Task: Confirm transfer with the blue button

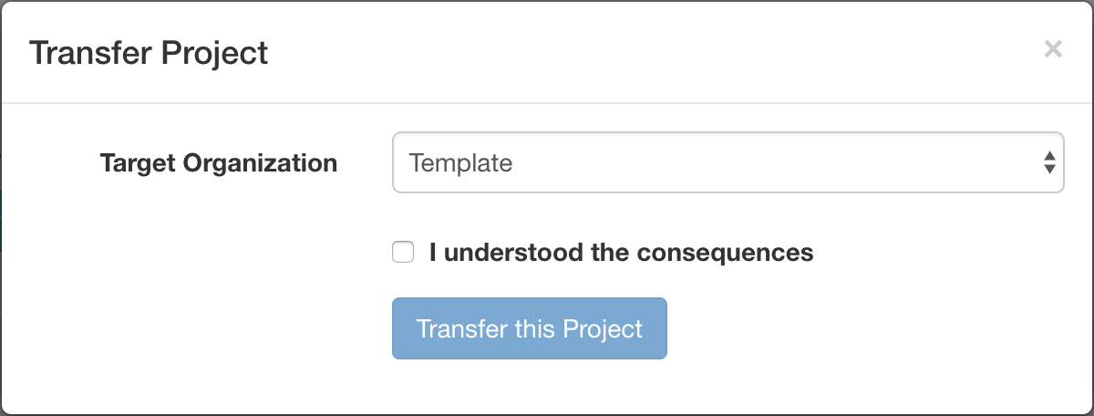Action: coord(530,328)
